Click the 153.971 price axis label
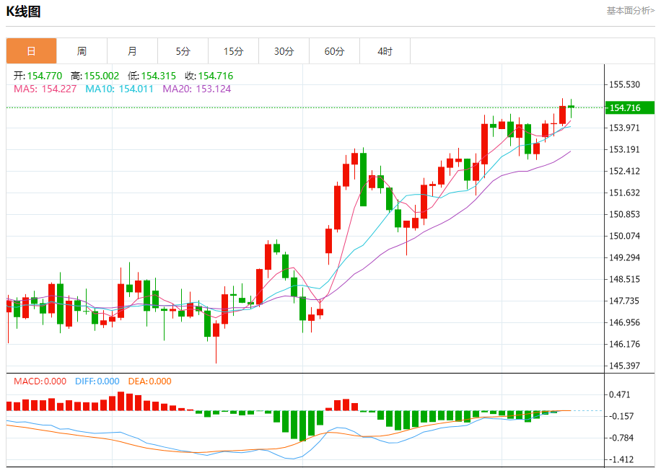This screenshot has height=468, width=661. [624, 128]
